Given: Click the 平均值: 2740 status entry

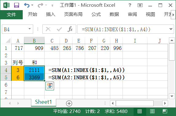Looking at the screenshot, I should pyautogui.click(x=67, y=111).
